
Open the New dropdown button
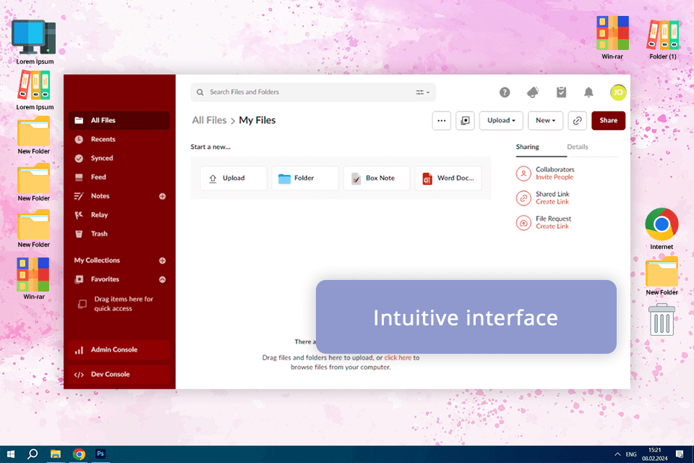coord(545,121)
